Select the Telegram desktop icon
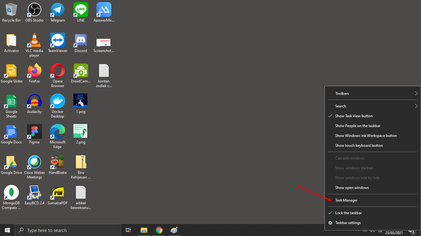 [x=58, y=12]
